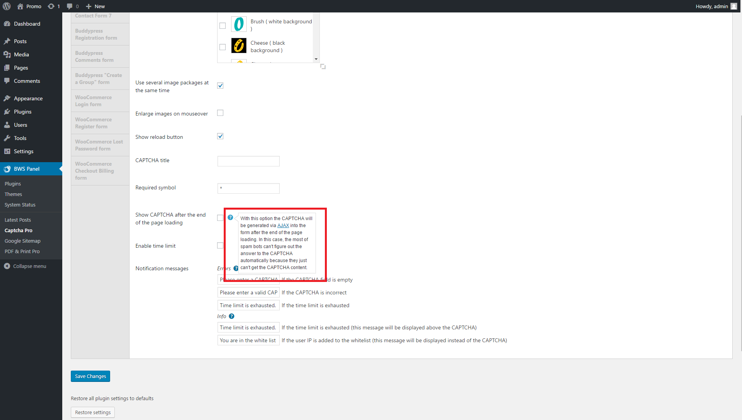
Task: Click the Brush package thumbnail image
Action: tap(239, 24)
